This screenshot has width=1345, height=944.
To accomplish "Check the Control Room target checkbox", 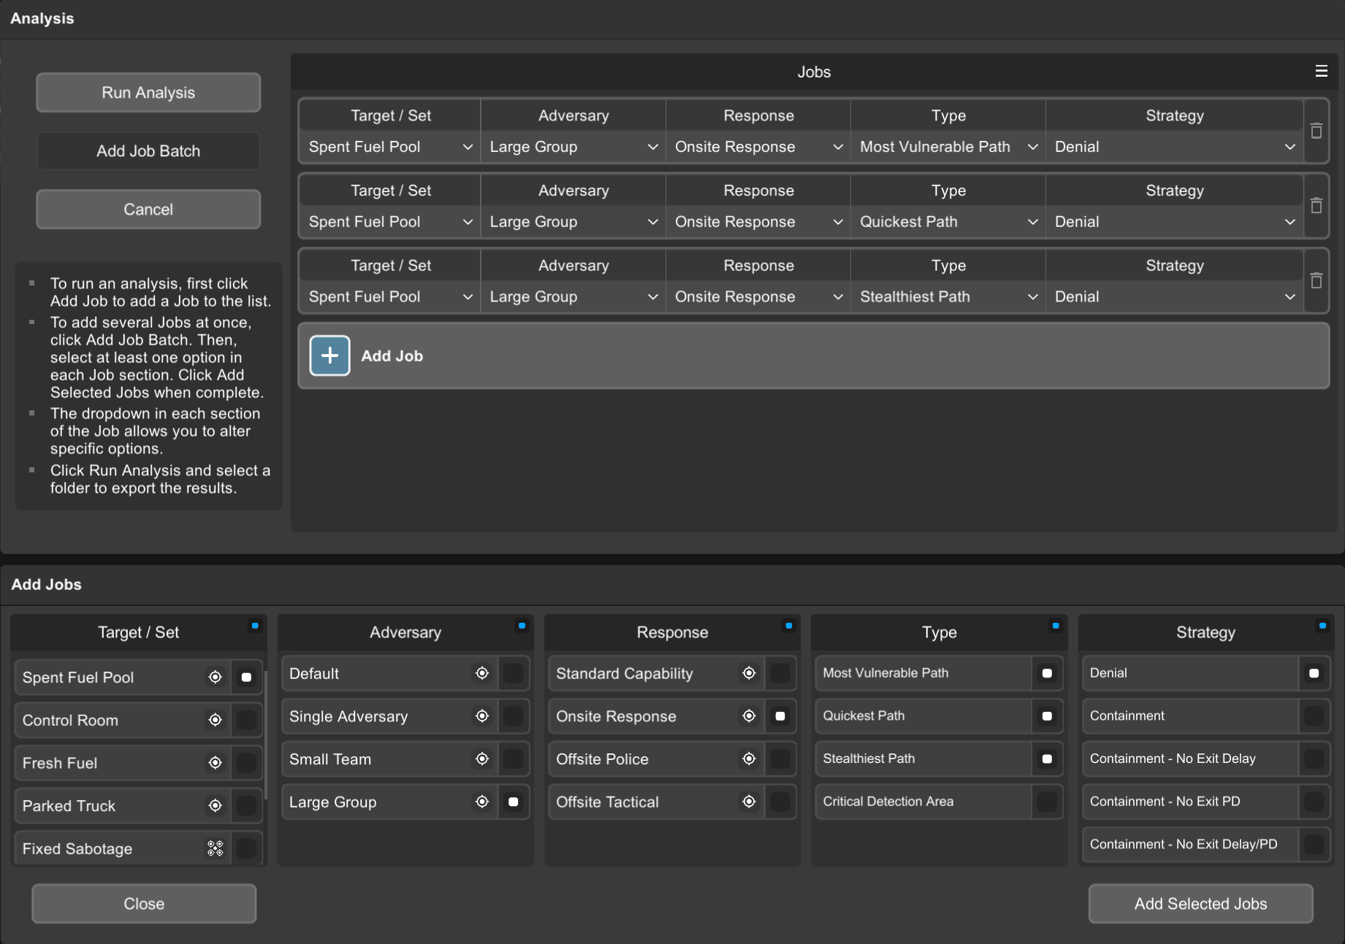I will [x=246, y=720].
